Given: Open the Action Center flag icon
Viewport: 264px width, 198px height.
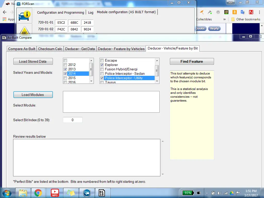Looking at the screenshot, I should pos(238,193).
